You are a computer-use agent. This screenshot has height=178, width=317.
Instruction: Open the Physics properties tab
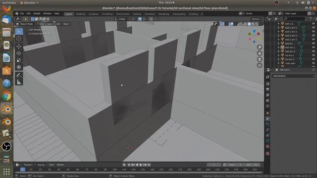[x=267, y=130]
